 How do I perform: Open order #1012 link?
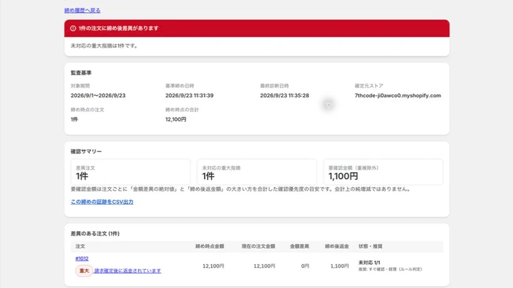tap(82, 259)
